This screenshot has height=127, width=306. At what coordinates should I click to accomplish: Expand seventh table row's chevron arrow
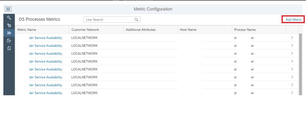[x=292, y=85]
